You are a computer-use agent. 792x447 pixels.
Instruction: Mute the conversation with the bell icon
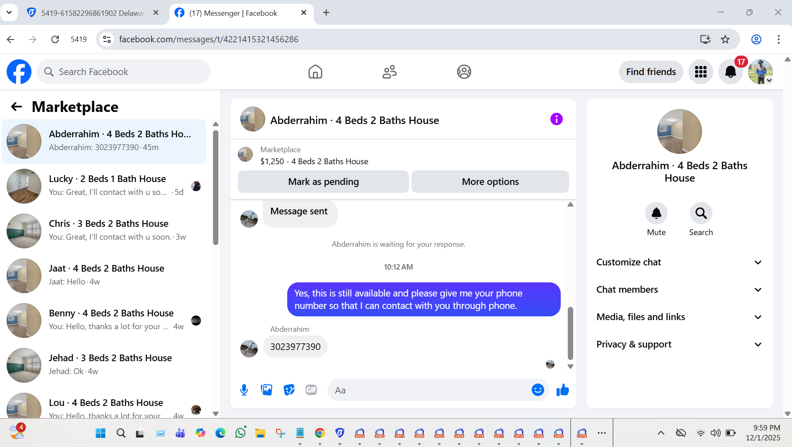coord(656,213)
